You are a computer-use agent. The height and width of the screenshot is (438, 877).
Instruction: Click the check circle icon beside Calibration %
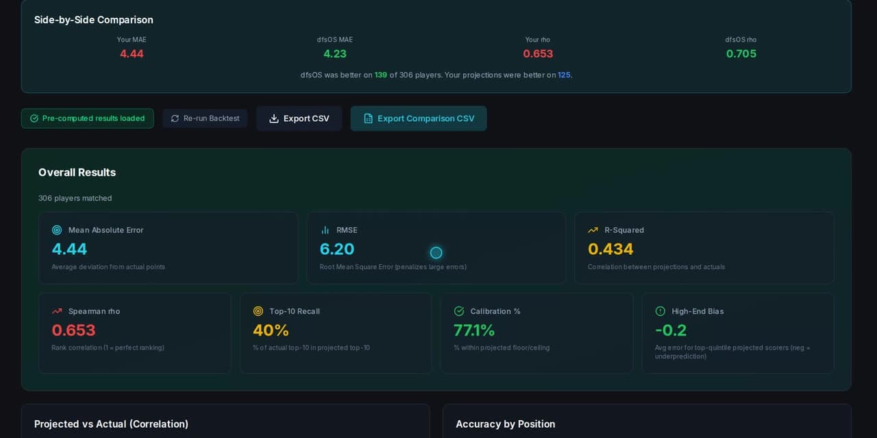pyautogui.click(x=459, y=311)
